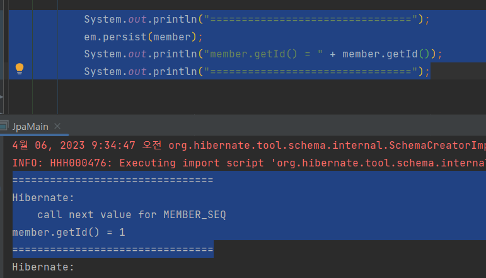This screenshot has width=486, height=278.
Task: Click member.getId() call after plus sign
Action: pyautogui.click(x=389, y=54)
